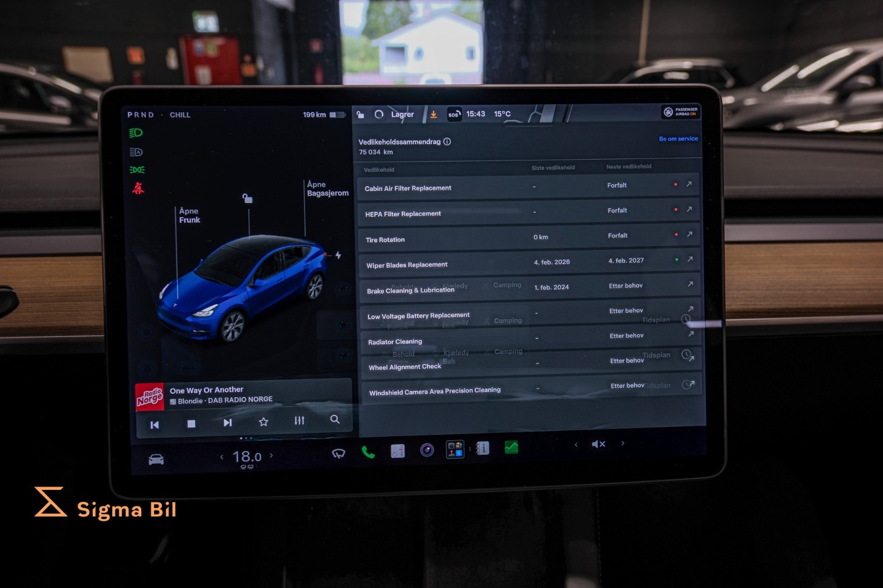The height and width of the screenshot is (588, 883).
Task: Tap the unlock padlock above car
Action: point(248,198)
